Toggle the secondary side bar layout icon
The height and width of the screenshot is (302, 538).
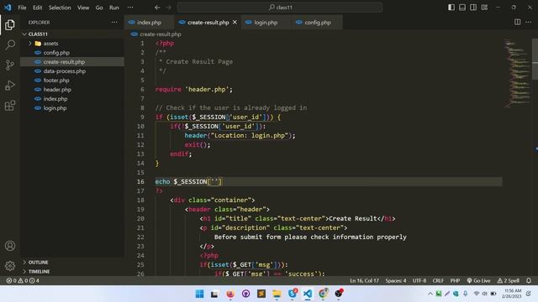[473, 8]
